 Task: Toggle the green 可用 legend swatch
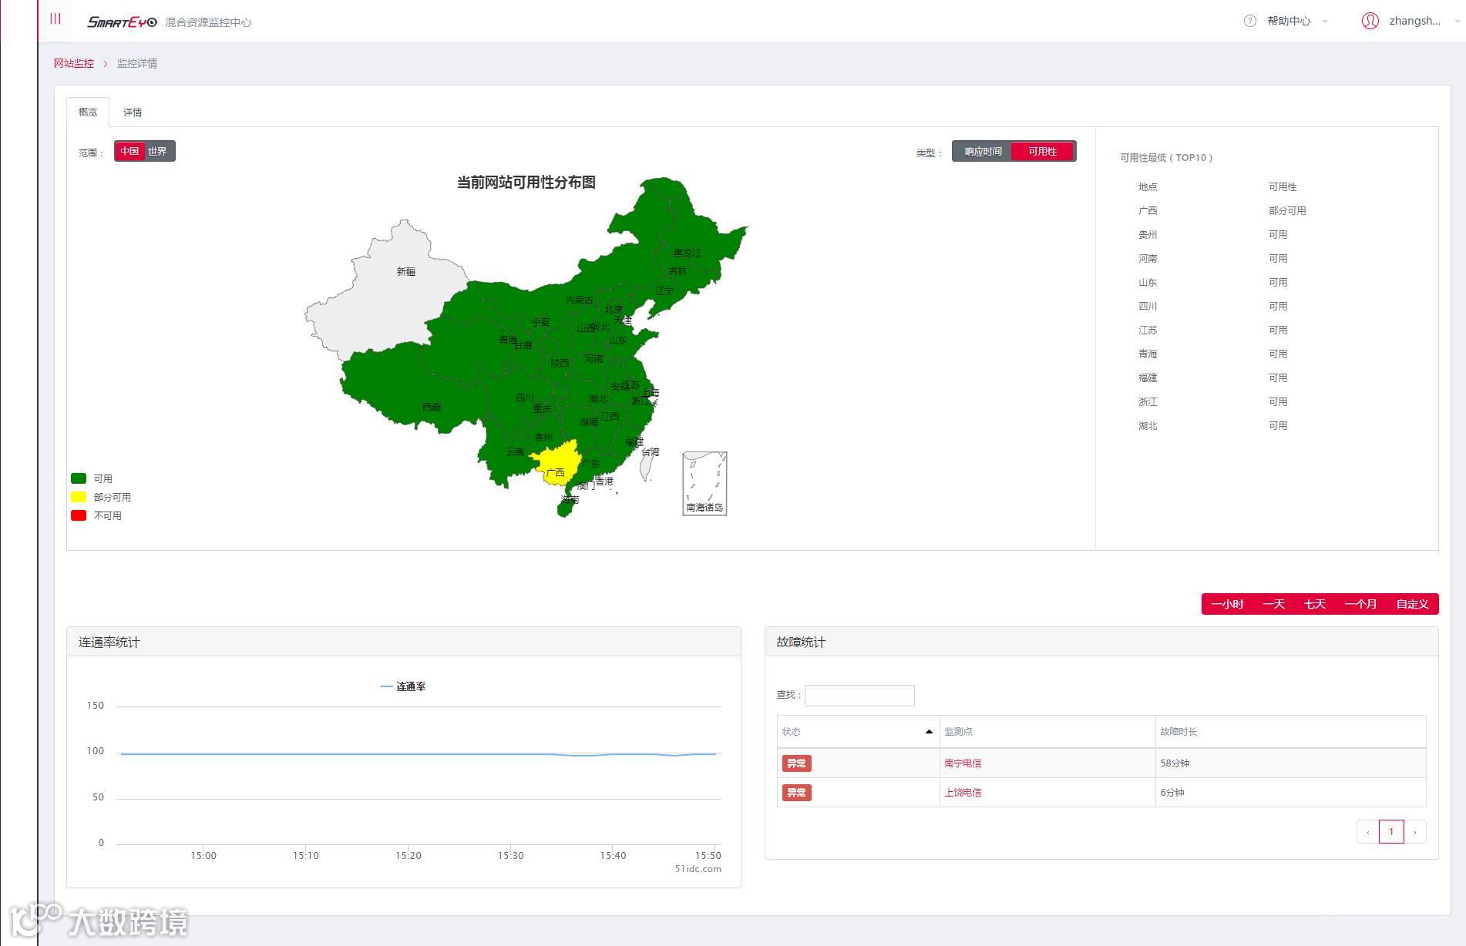coord(79,478)
